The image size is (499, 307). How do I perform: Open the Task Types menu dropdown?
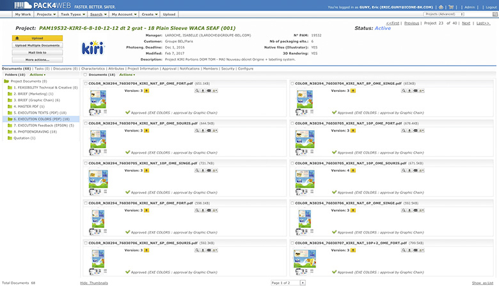coord(73,14)
